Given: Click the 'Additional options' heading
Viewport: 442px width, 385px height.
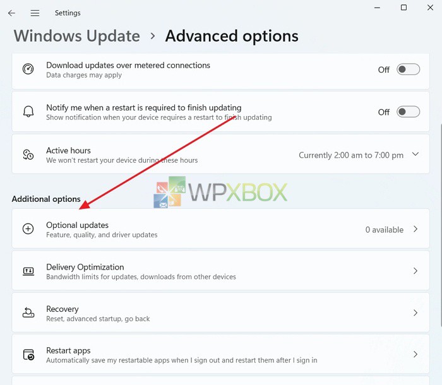Looking at the screenshot, I should 46,199.
